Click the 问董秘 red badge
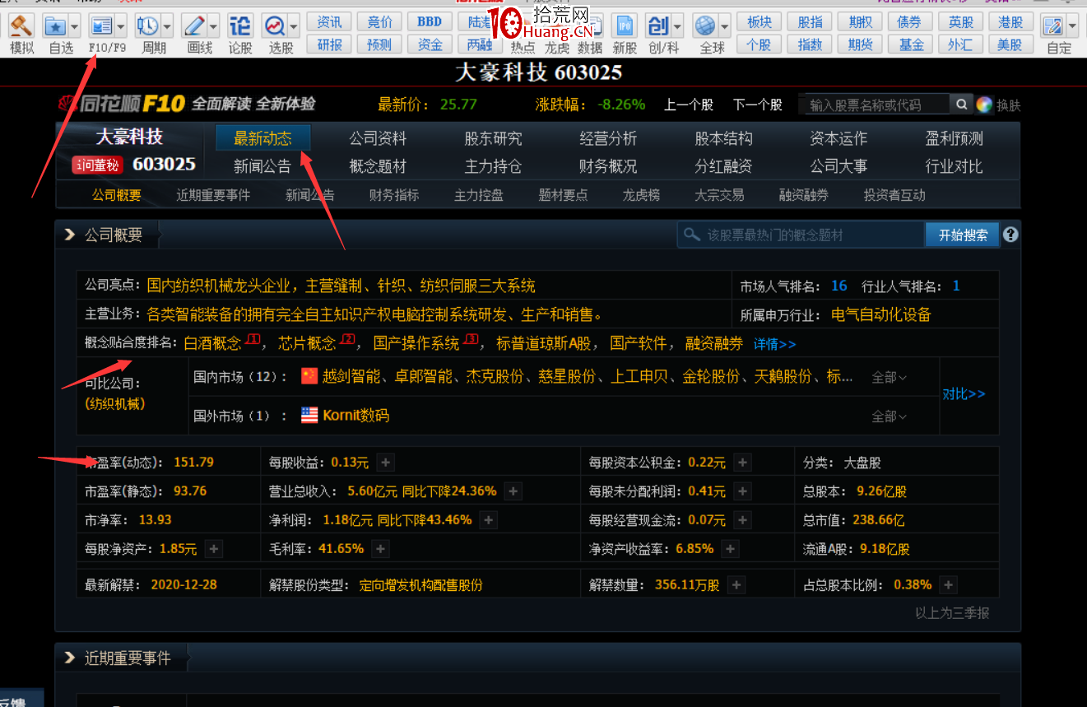This screenshot has height=707, width=1087. tap(98, 165)
